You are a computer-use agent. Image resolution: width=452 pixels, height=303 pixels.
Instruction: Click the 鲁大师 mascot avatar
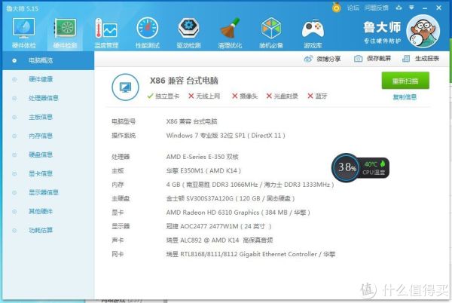coord(423,31)
